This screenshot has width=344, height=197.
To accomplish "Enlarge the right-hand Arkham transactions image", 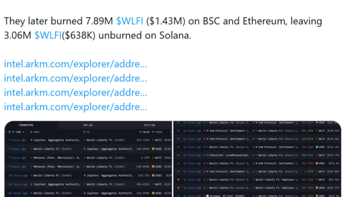I will (x=257, y=159).
